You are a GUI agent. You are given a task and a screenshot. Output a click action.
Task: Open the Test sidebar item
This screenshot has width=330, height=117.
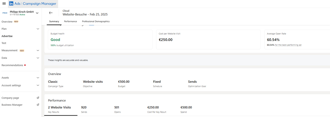point(4,43)
